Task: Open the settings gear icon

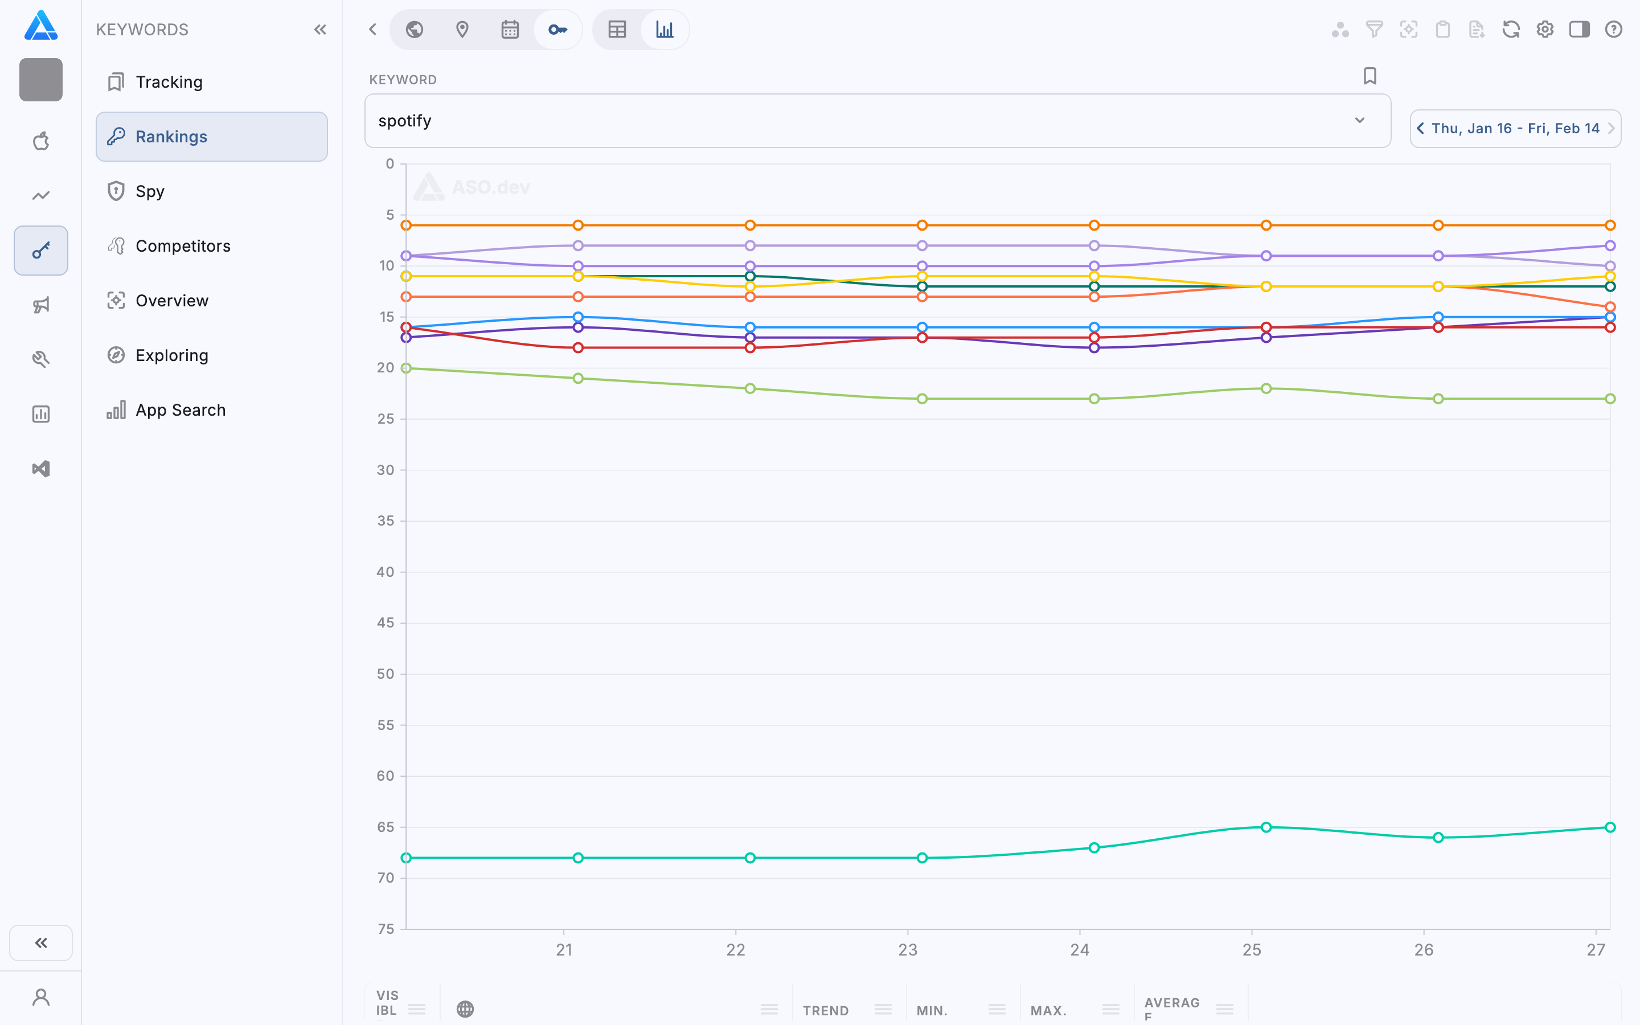Action: 1544,29
